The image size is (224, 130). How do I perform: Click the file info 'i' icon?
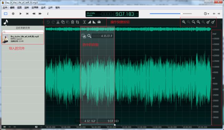coord(48,14)
